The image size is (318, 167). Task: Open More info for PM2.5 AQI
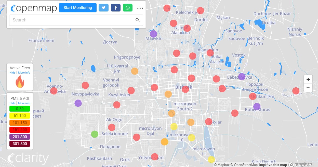click(24, 103)
